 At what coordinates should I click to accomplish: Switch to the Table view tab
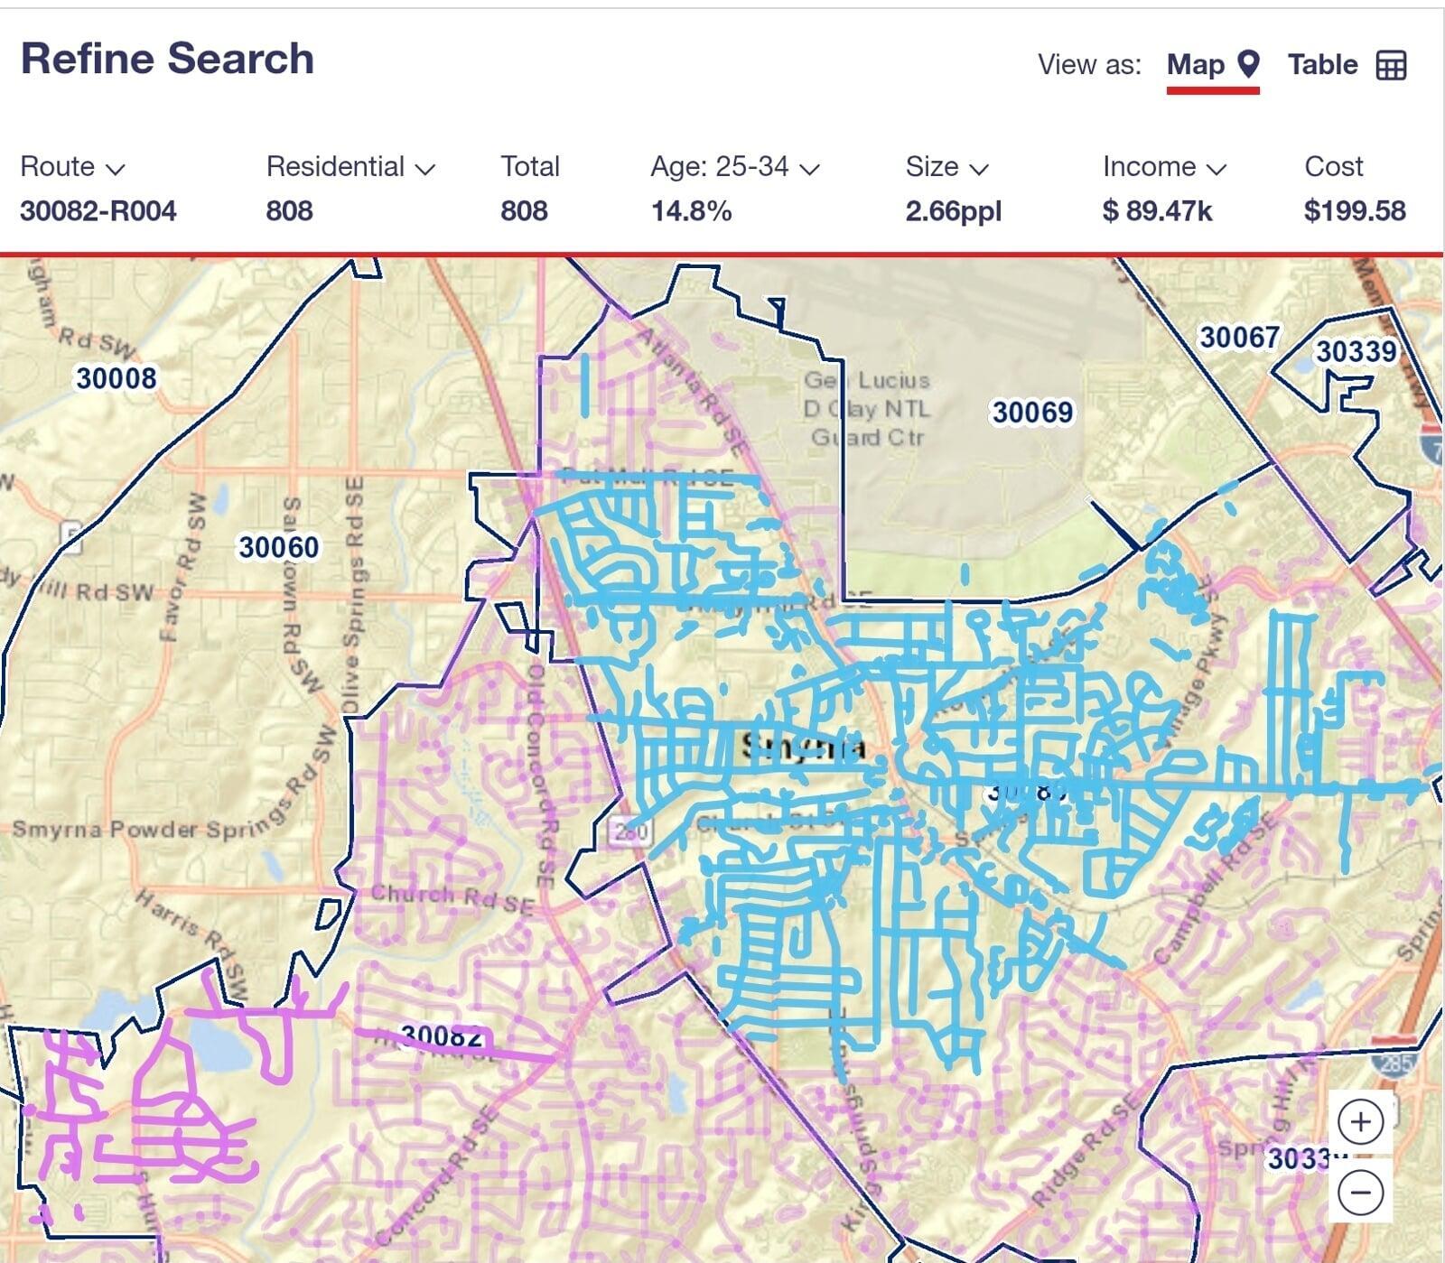tap(1322, 65)
